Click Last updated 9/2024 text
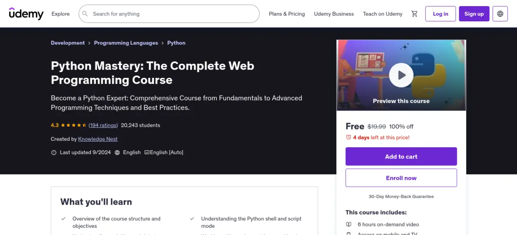The width and height of the screenshot is (517, 235). pos(85,152)
